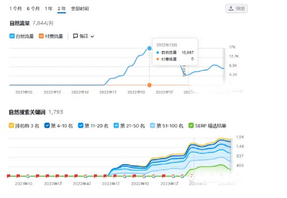Click the Google marker near 2021年10
The width and height of the screenshot is (287, 198).
click(x=28, y=176)
